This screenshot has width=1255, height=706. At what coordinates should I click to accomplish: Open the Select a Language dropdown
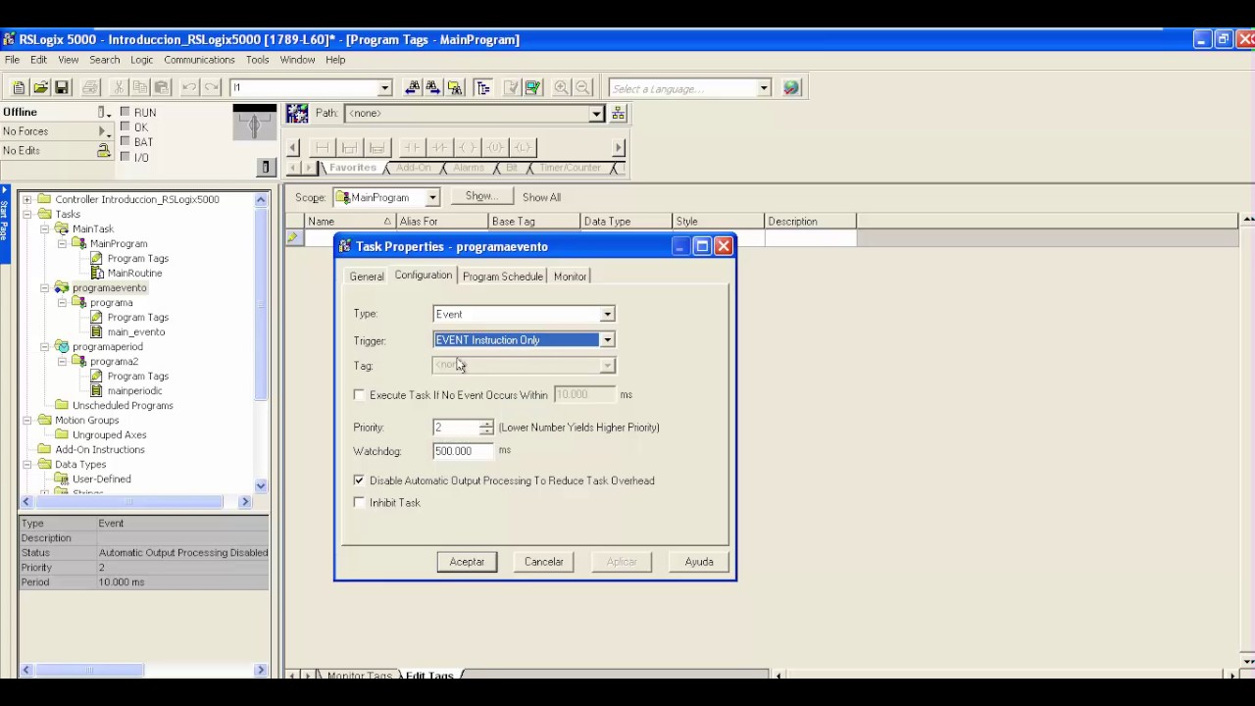click(x=764, y=88)
